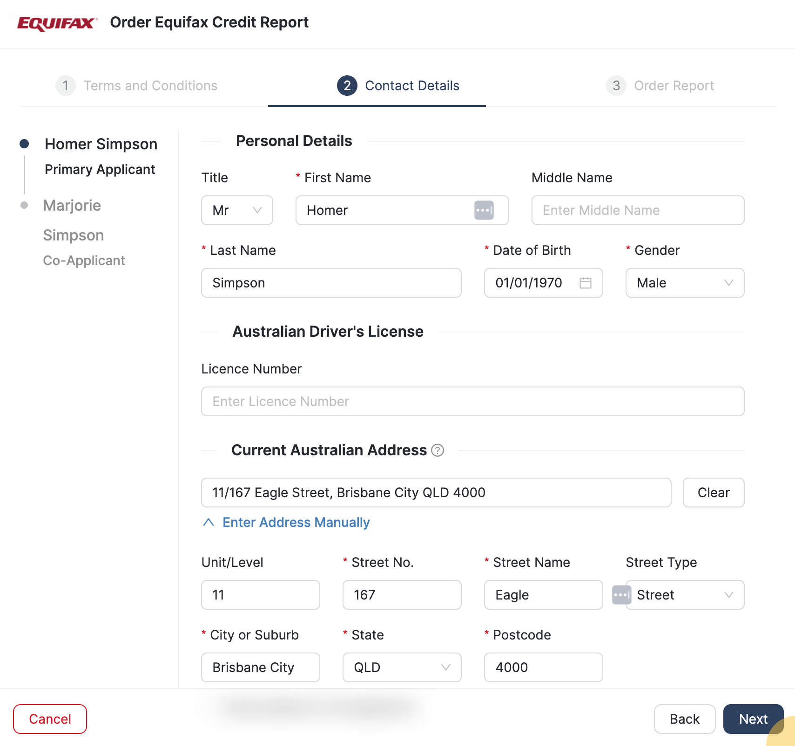Open the State dropdown showing QLD
The height and width of the screenshot is (746, 795).
(x=402, y=667)
